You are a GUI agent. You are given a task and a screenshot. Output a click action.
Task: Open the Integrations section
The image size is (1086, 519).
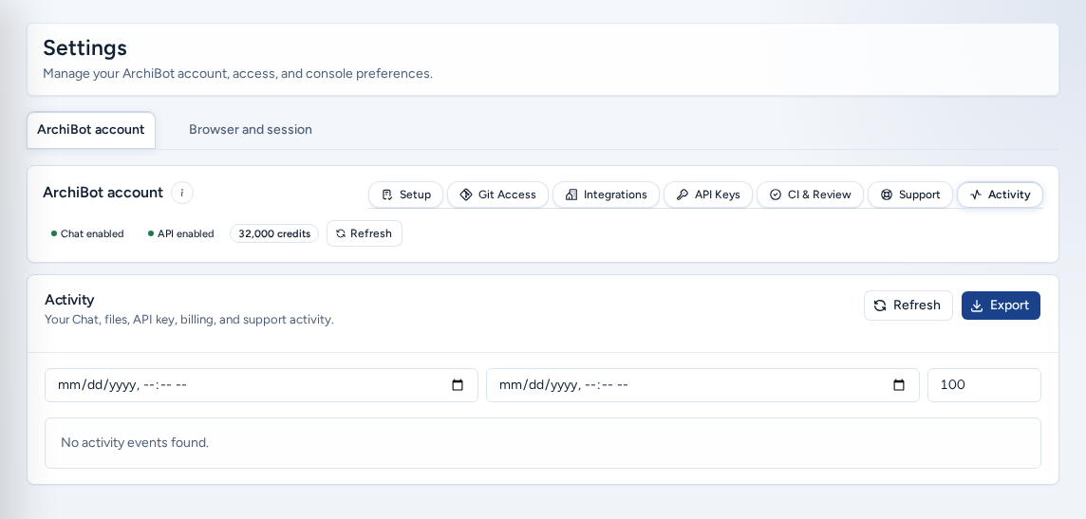coord(606,195)
